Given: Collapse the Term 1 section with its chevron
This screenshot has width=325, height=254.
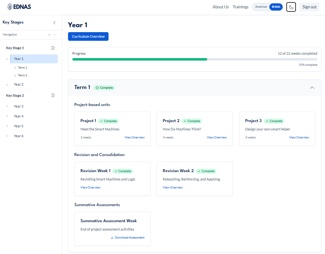Looking at the screenshot, I should [x=312, y=88].
